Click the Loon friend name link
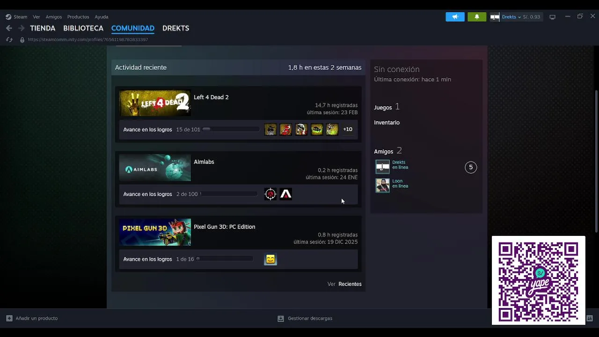599x337 pixels. point(397,181)
